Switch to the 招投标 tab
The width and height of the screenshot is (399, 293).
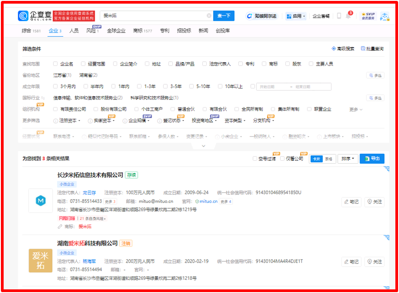click(x=184, y=31)
